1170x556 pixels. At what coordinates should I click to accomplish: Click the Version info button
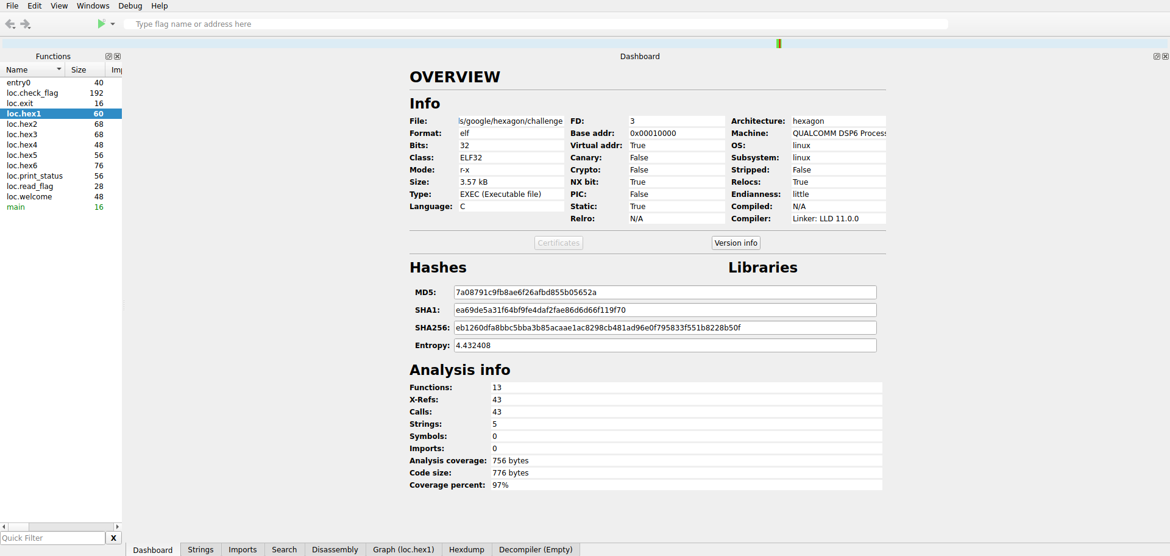[736, 243]
